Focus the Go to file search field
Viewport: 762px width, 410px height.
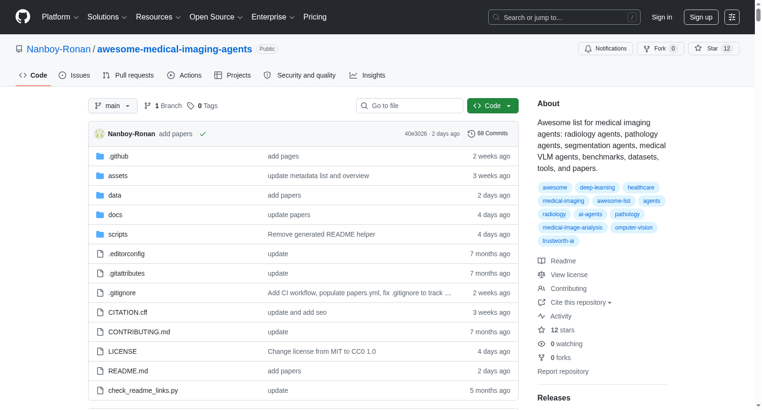click(410, 106)
